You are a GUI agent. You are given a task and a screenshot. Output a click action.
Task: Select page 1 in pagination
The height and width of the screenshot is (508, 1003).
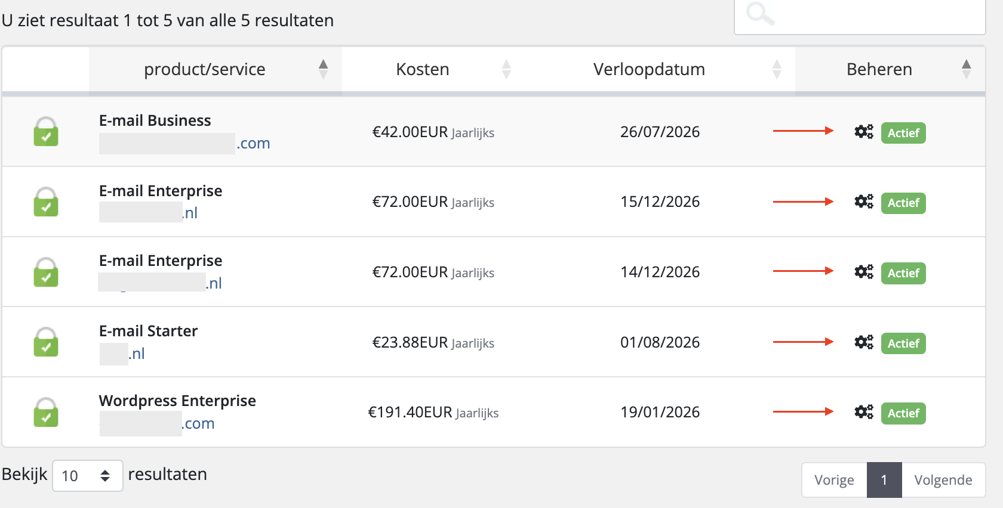(x=884, y=480)
